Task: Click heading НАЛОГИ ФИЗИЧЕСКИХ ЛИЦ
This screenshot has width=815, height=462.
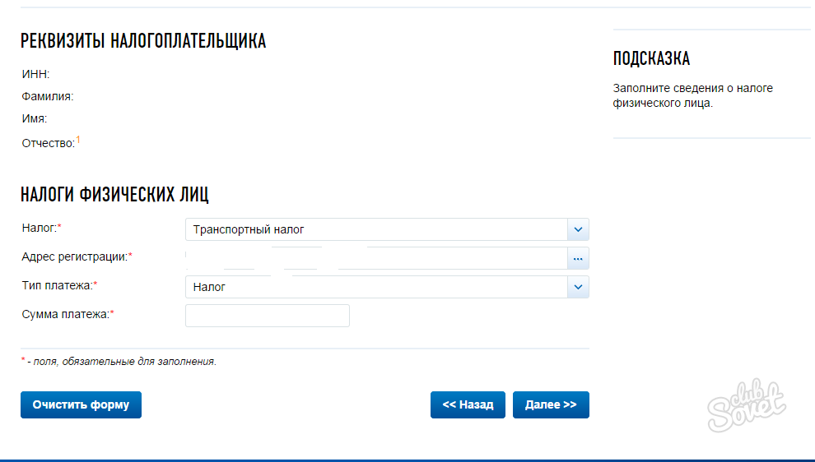Action: point(115,195)
